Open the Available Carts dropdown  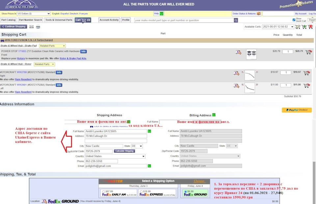[x=278, y=27]
